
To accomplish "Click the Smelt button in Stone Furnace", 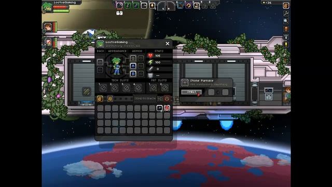I will tap(191, 92).
